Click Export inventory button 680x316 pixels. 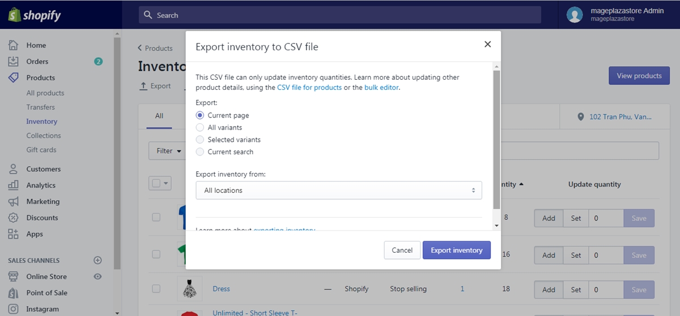[x=457, y=250]
